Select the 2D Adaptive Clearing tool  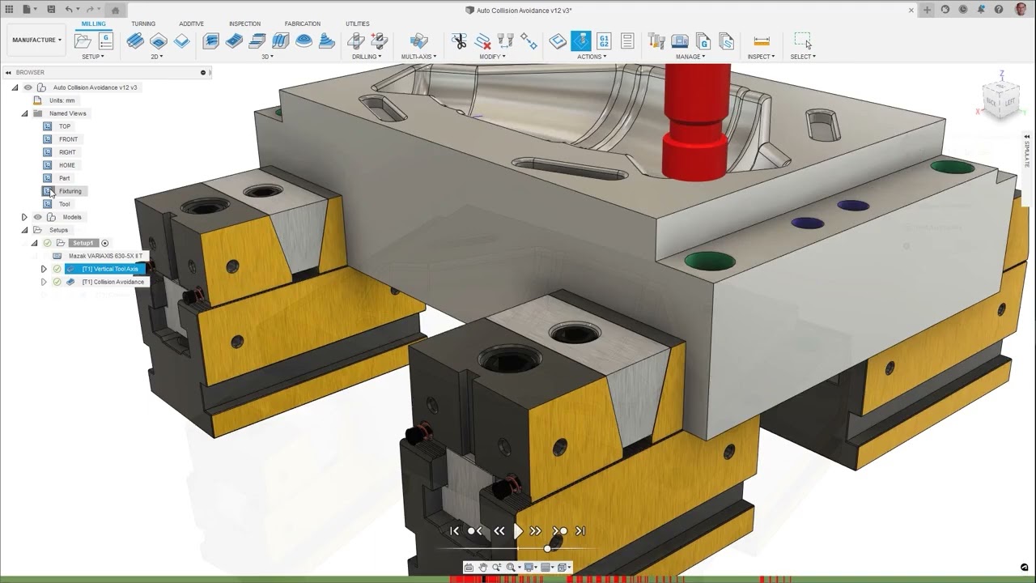tap(135, 40)
